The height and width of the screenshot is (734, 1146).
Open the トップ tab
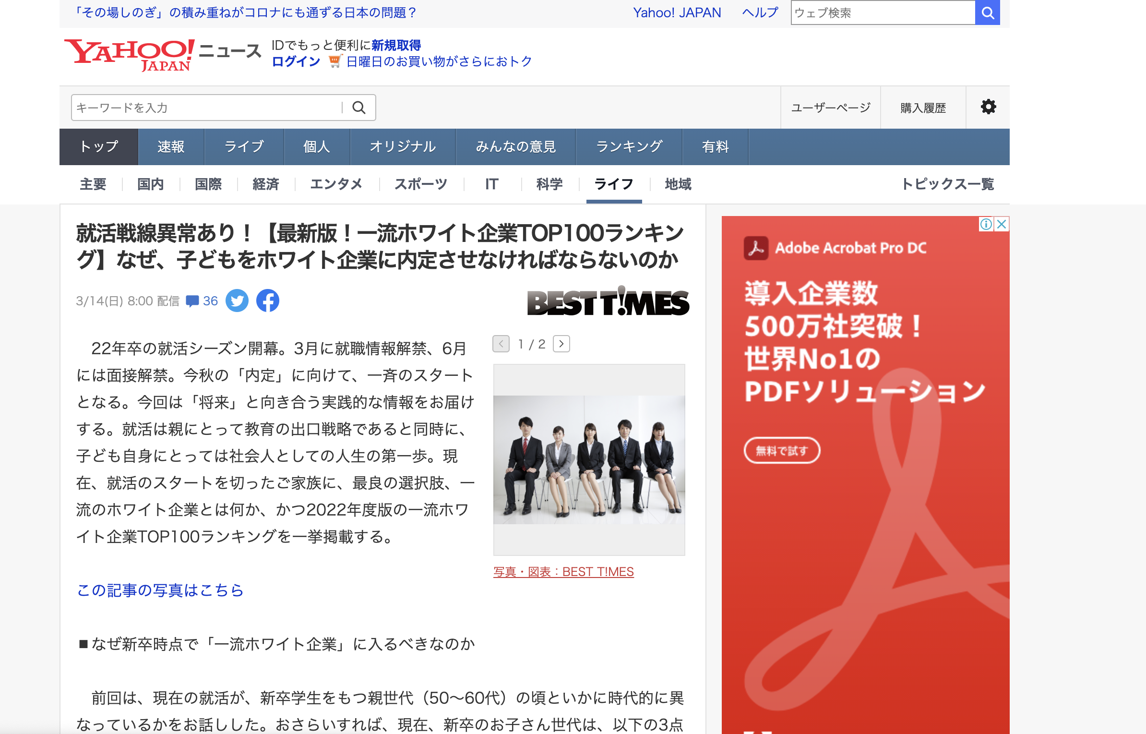point(99,146)
